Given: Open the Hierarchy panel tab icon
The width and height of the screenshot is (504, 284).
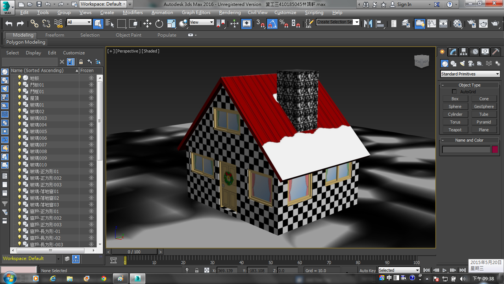Looking at the screenshot, I should point(464,52).
